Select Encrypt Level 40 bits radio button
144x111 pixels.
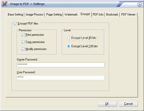click(69, 38)
